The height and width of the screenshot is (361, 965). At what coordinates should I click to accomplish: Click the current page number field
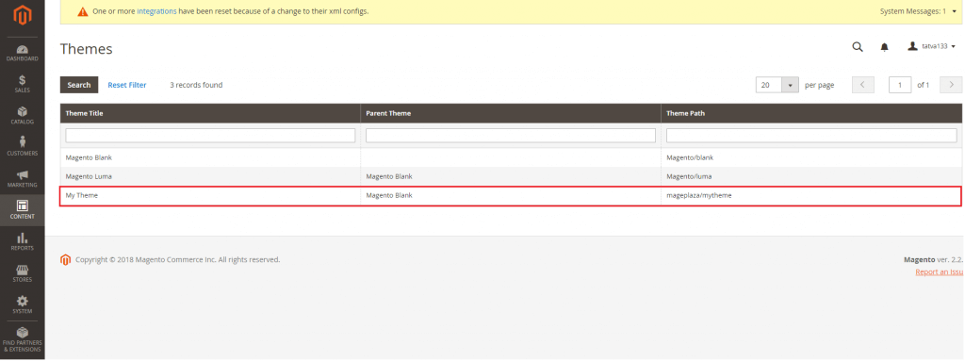click(900, 85)
